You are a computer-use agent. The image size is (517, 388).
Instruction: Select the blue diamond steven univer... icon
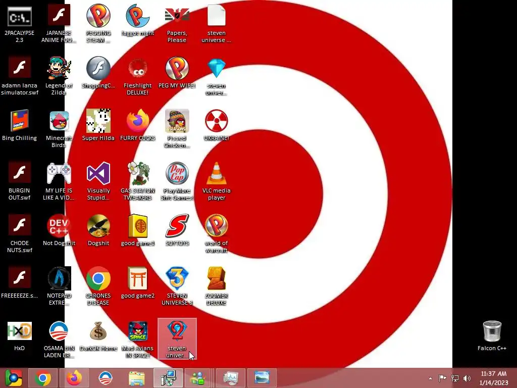[x=216, y=76]
